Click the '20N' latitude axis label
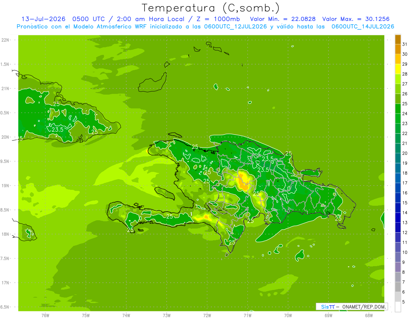414x320 pixels. pos(6,137)
